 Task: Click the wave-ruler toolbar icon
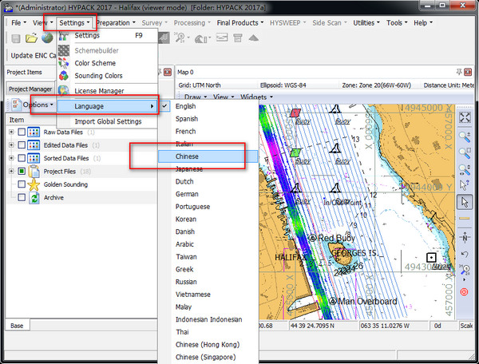tap(200, 38)
